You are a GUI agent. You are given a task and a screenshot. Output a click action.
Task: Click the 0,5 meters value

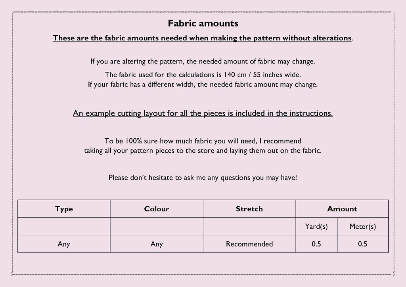point(363,244)
